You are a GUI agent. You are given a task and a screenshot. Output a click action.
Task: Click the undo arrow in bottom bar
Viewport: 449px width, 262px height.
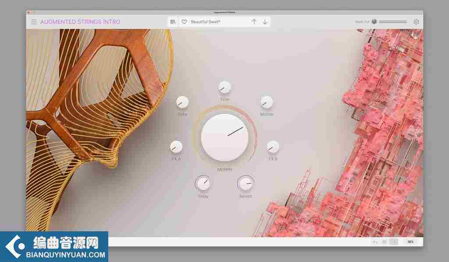[x=374, y=242]
